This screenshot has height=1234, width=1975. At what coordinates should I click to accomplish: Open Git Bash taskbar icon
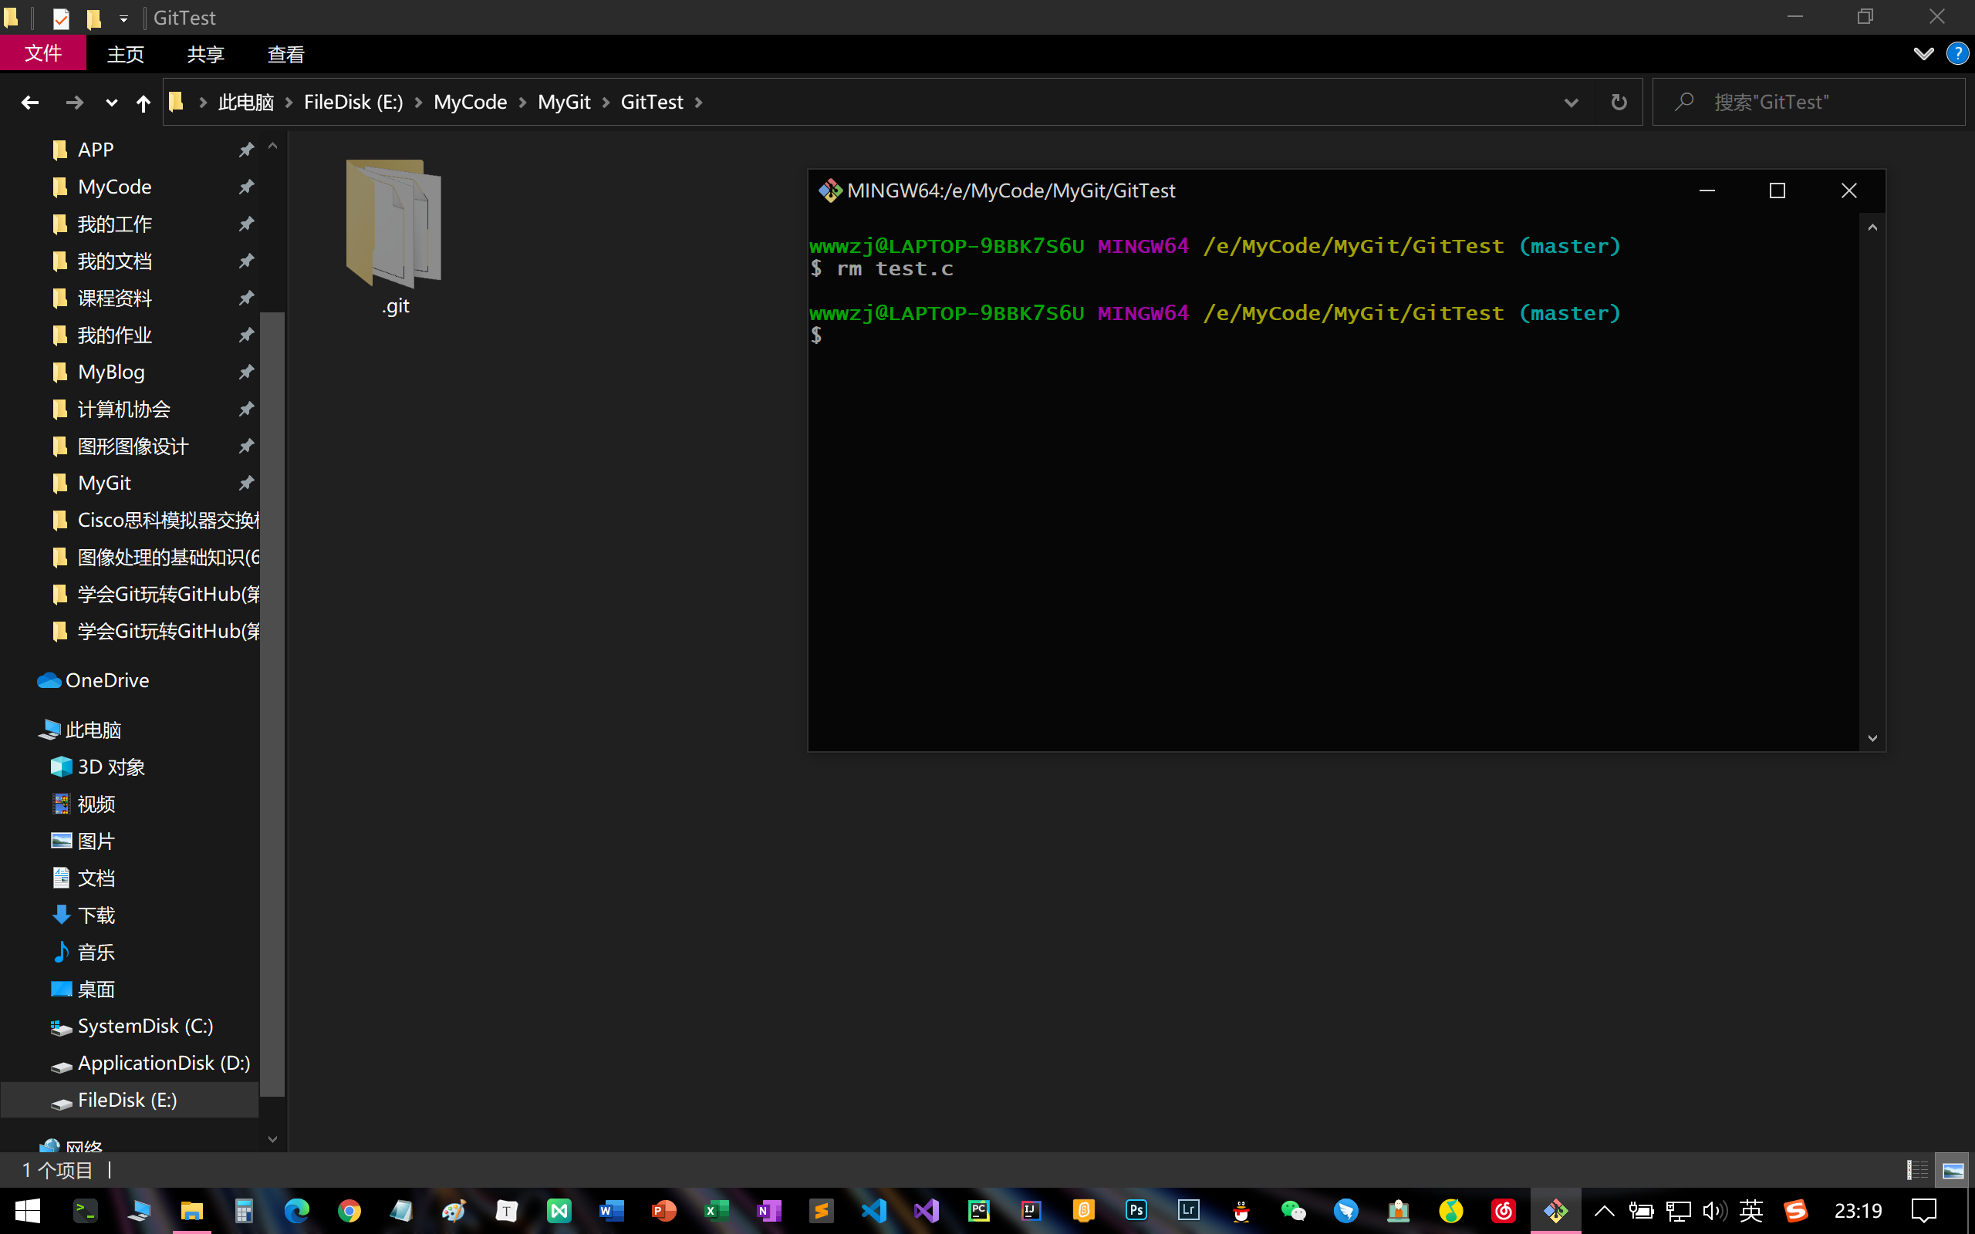click(1555, 1211)
